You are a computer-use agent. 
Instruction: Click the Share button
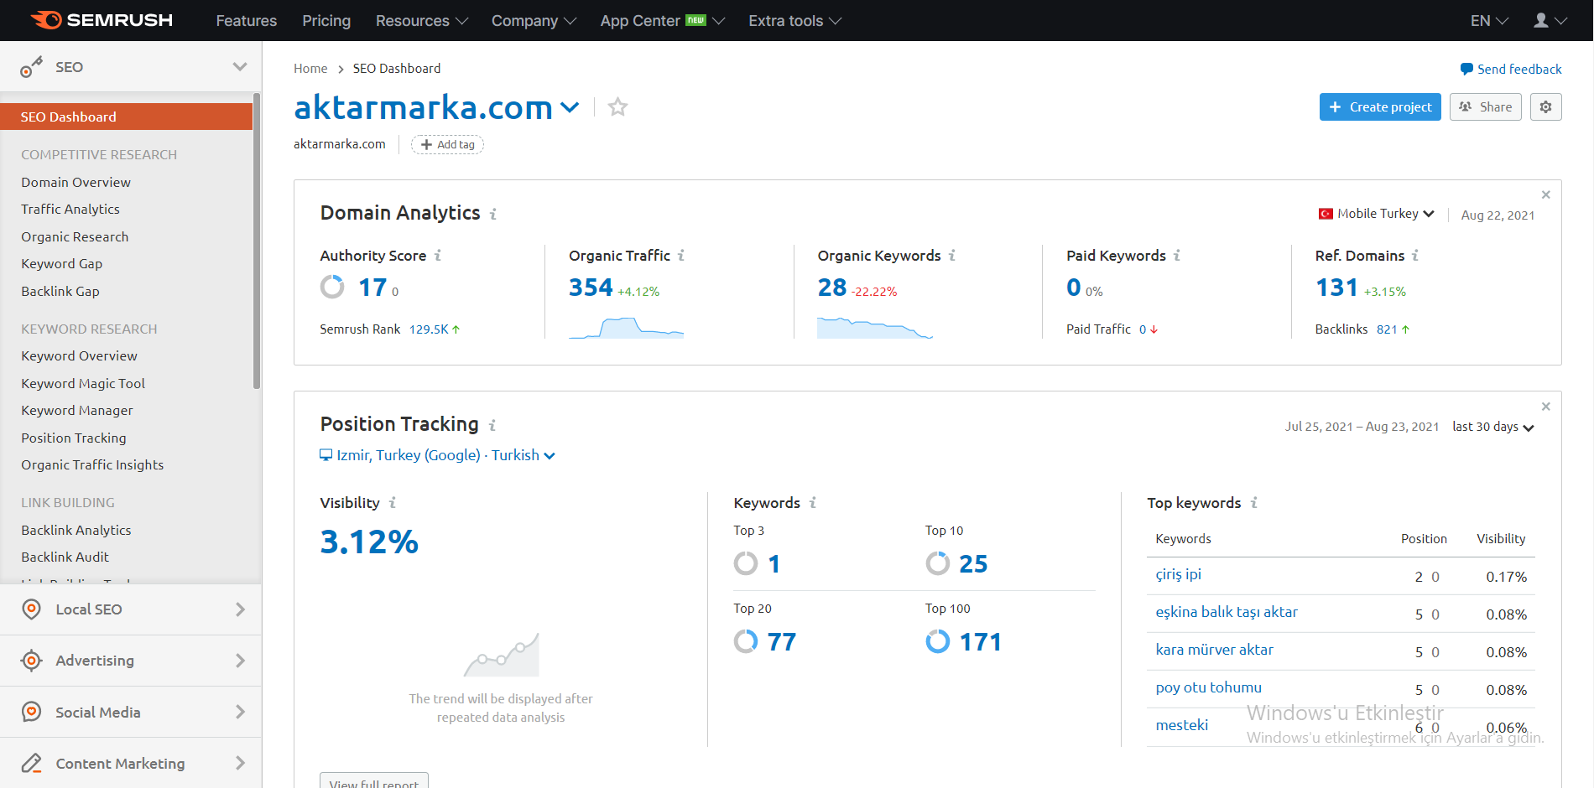tap(1485, 106)
